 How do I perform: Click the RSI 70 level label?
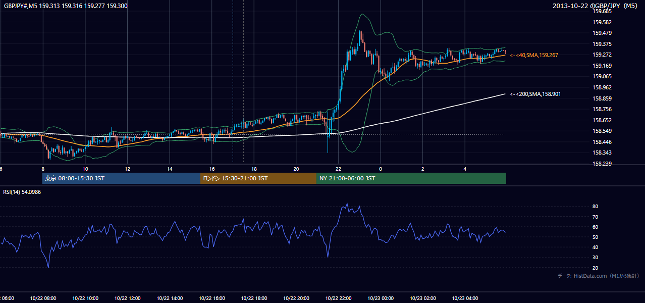pyautogui.click(x=596, y=217)
